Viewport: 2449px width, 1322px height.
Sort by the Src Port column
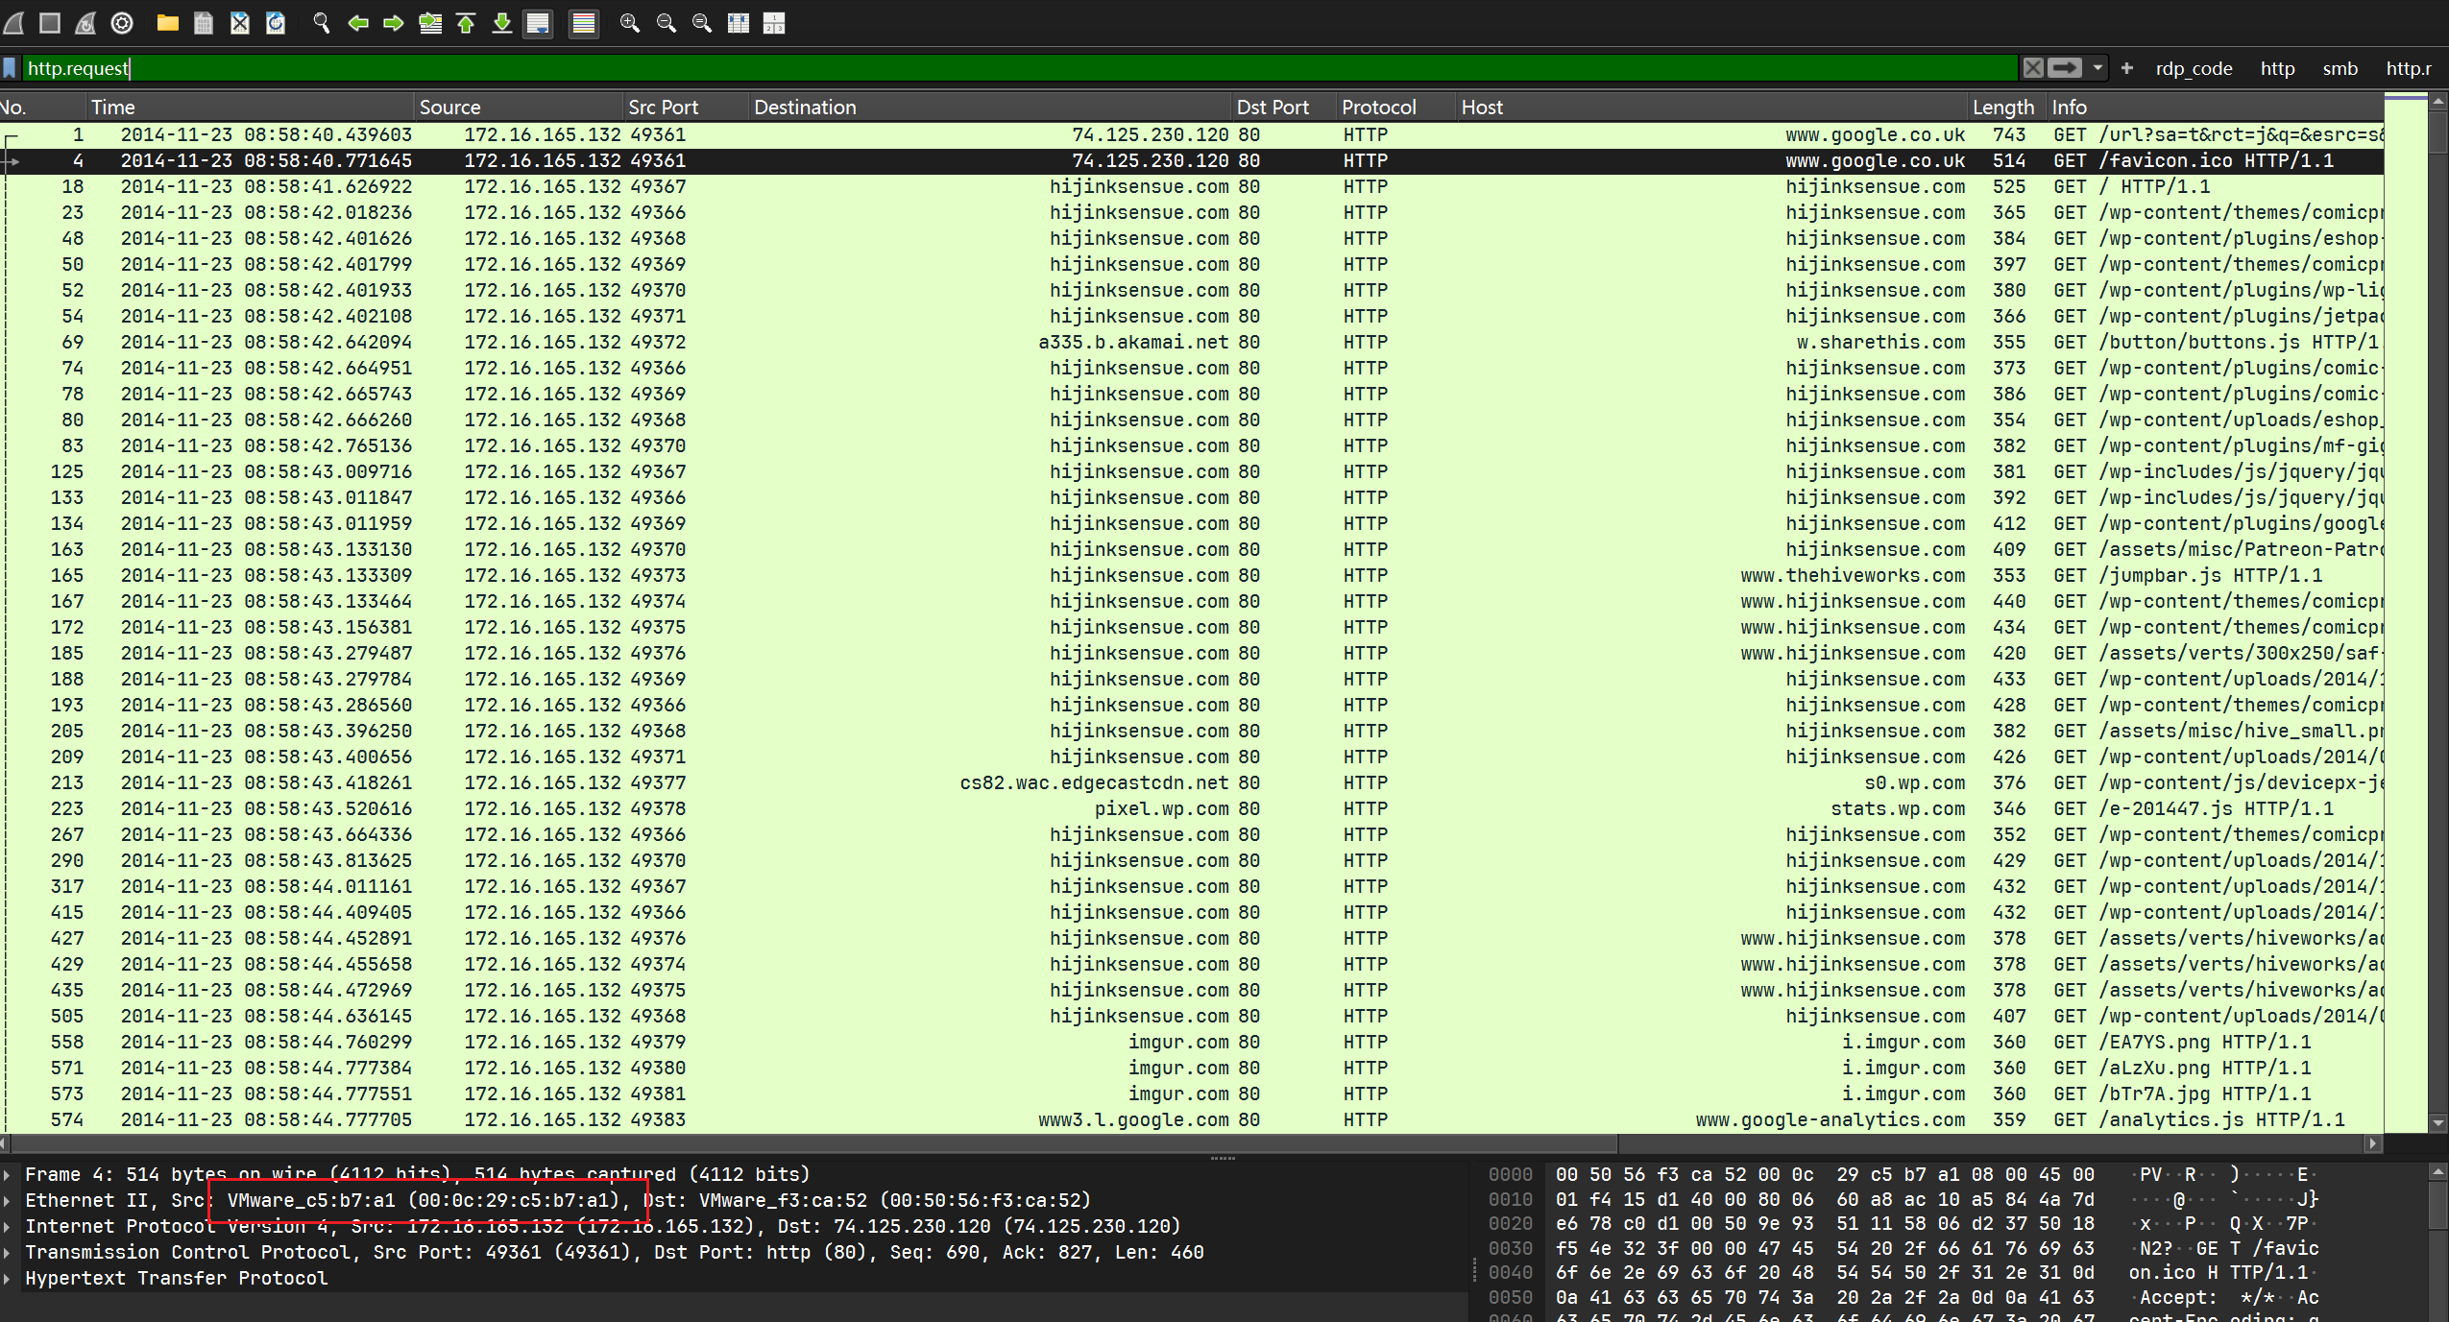[x=686, y=108]
